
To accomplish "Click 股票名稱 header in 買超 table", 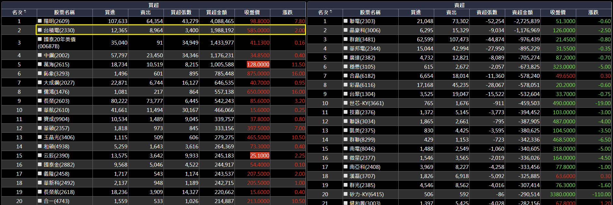I will tap(64, 12).
